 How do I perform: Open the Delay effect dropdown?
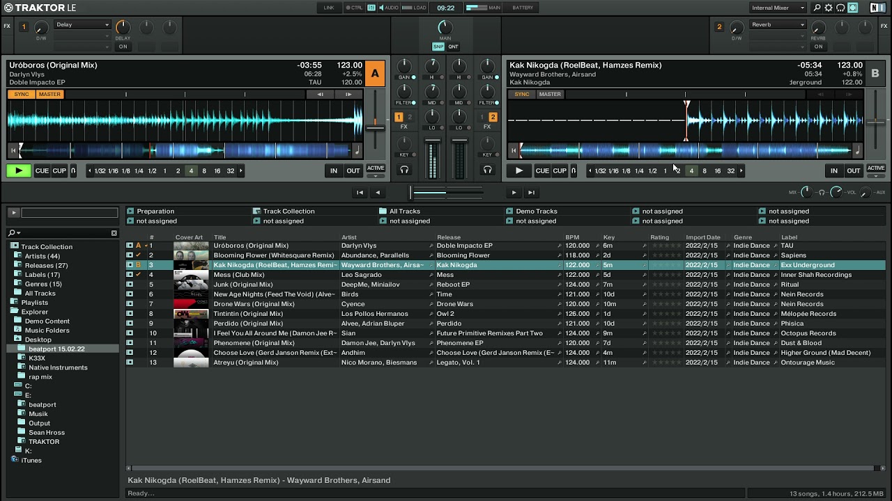83,24
